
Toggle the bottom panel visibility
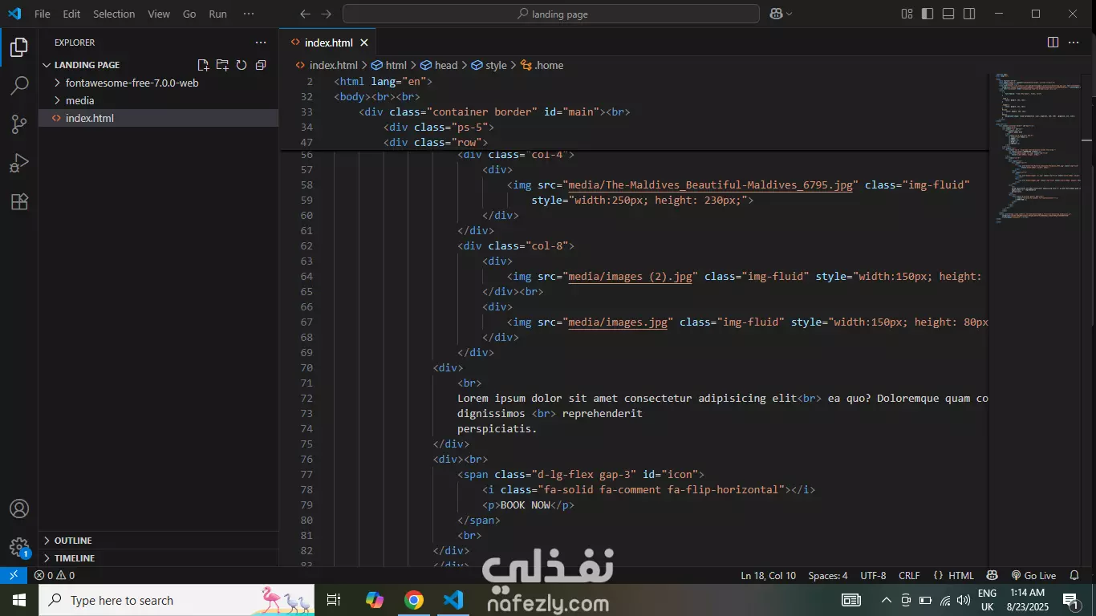(948, 14)
